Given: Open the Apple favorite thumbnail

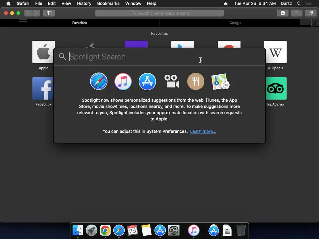Looking at the screenshot, I should pos(44,52).
